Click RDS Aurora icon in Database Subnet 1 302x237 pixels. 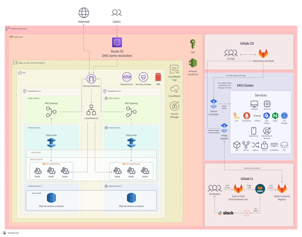pos(51,198)
